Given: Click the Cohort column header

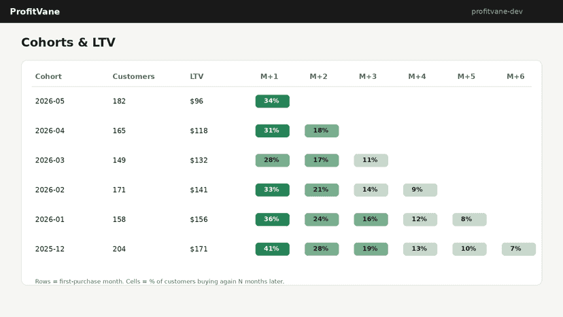Looking at the screenshot, I should [48, 76].
